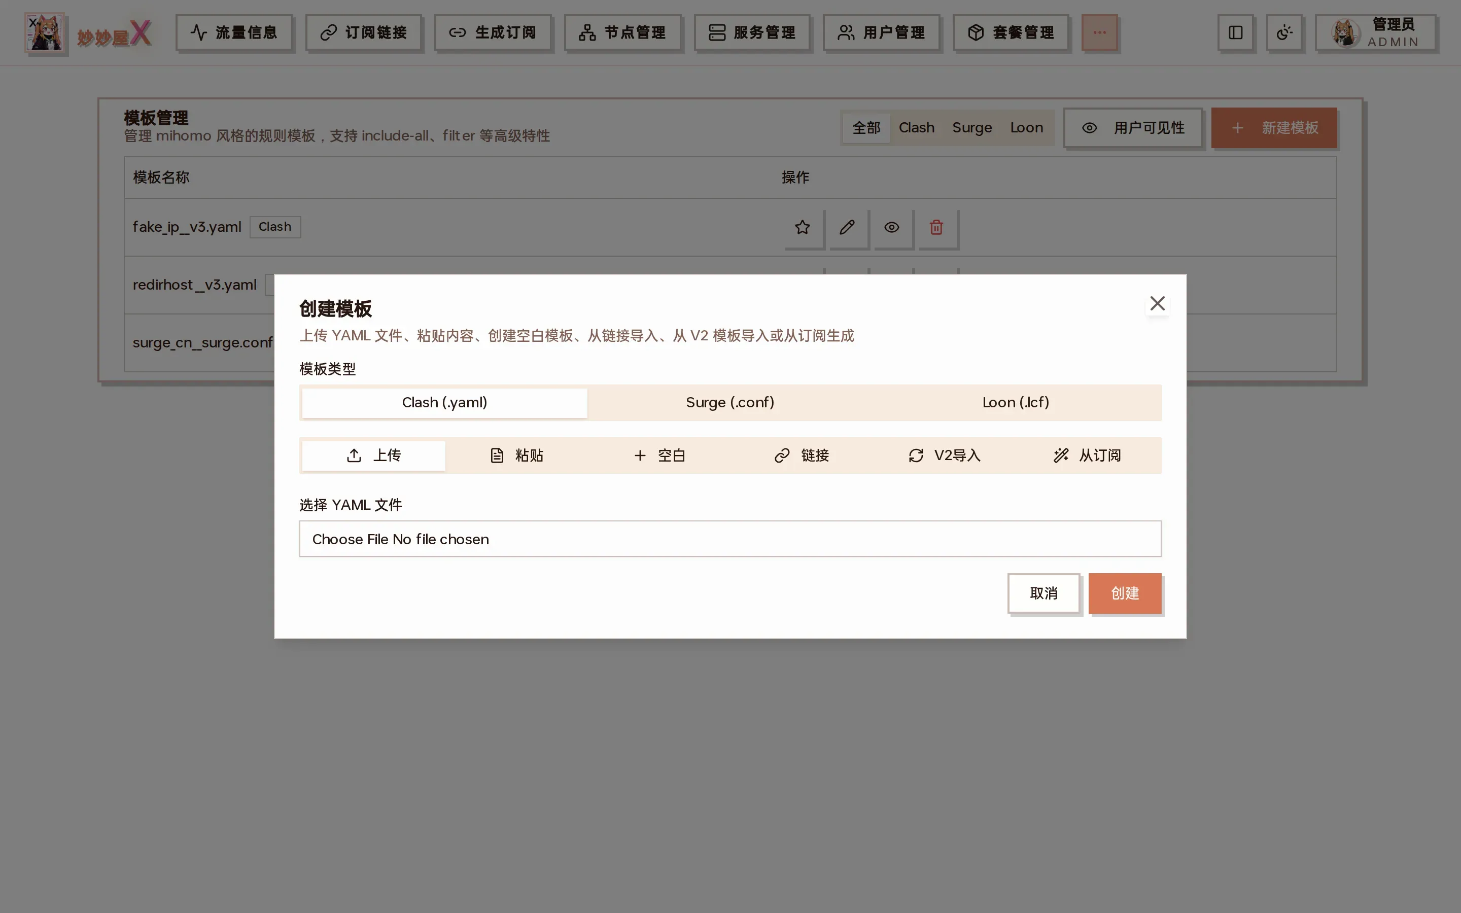Open 用户可见性 visibility settings
This screenshot has height=913, width=1461.
tap(1133, 128)
